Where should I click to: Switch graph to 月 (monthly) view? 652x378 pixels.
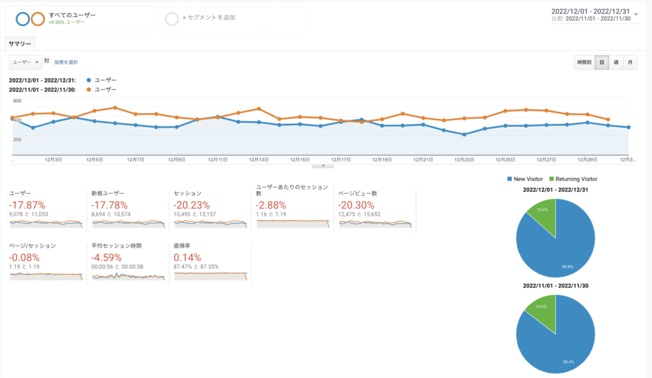(x=630, y=62)
